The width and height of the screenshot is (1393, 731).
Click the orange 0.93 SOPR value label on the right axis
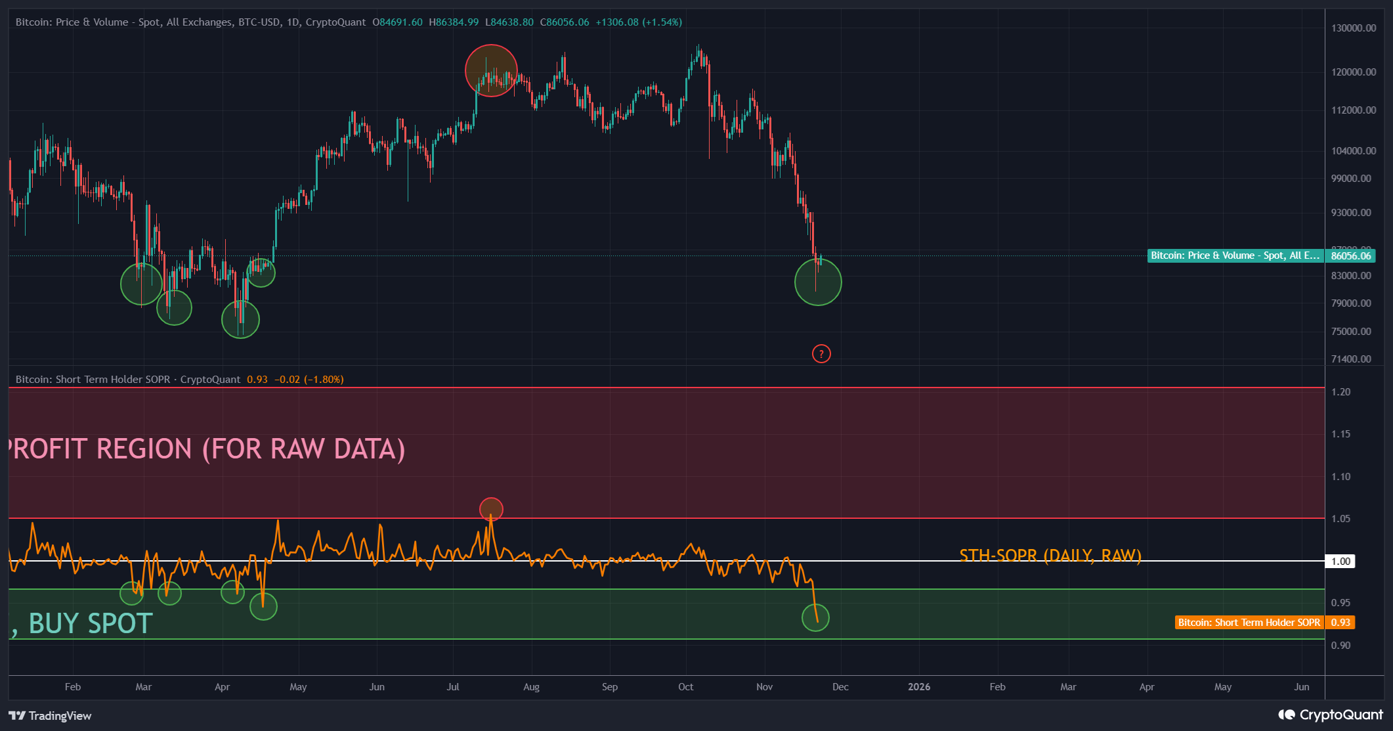pyautogui.click(x=1342, y=623)
